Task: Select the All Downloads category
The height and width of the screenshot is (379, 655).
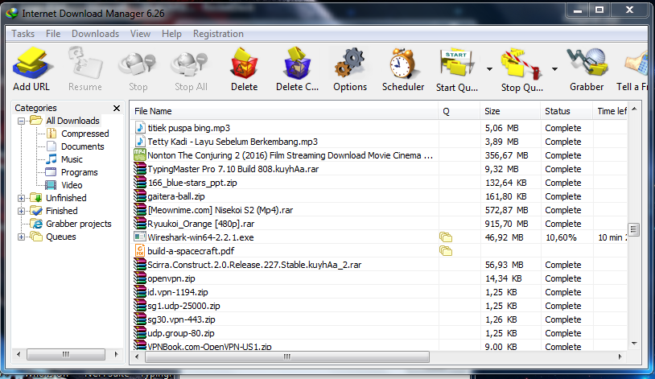Action: 72,121
